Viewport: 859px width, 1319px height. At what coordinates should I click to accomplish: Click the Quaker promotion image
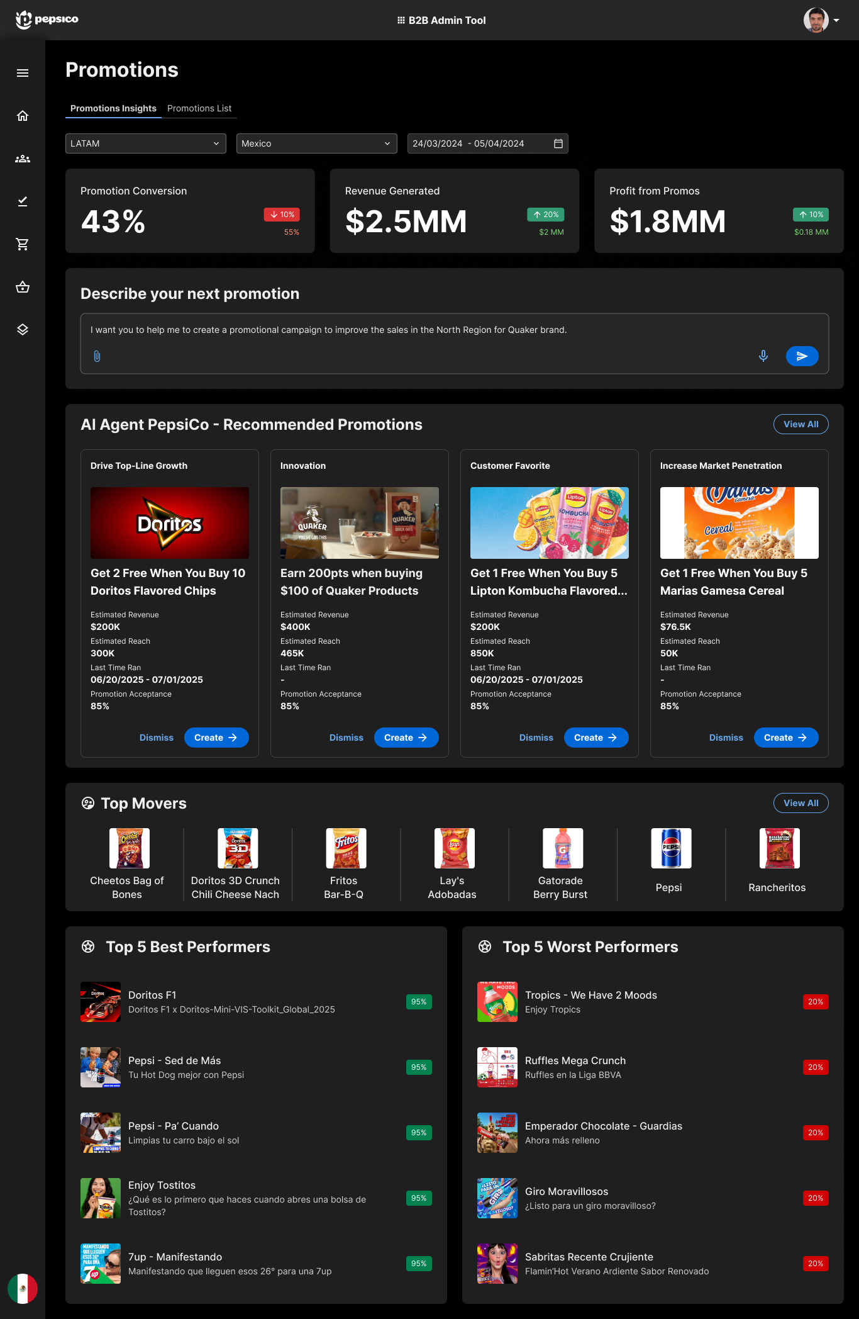(360, 523)
